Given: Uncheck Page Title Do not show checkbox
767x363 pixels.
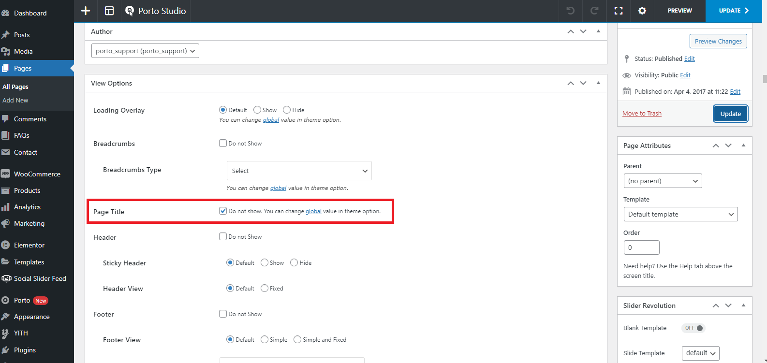Looking at the screenshot, I should click(223, 211).
